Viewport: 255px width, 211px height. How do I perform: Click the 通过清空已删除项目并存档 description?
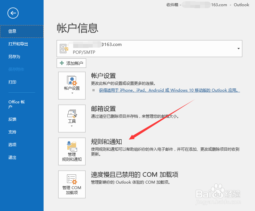pos(135,116)
